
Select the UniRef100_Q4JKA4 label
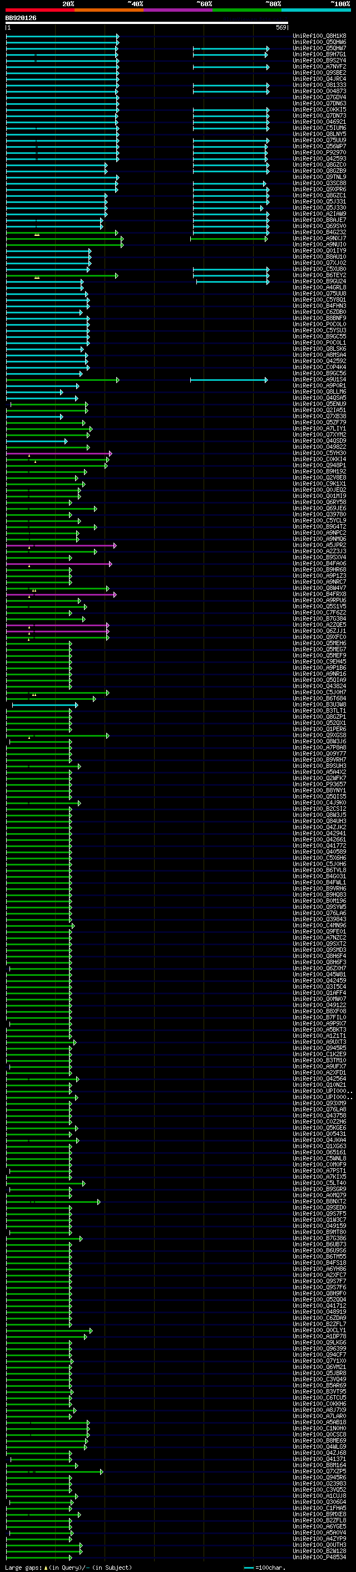tap(319, 1140)
